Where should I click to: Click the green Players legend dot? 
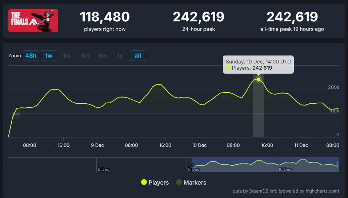point(144,182)
